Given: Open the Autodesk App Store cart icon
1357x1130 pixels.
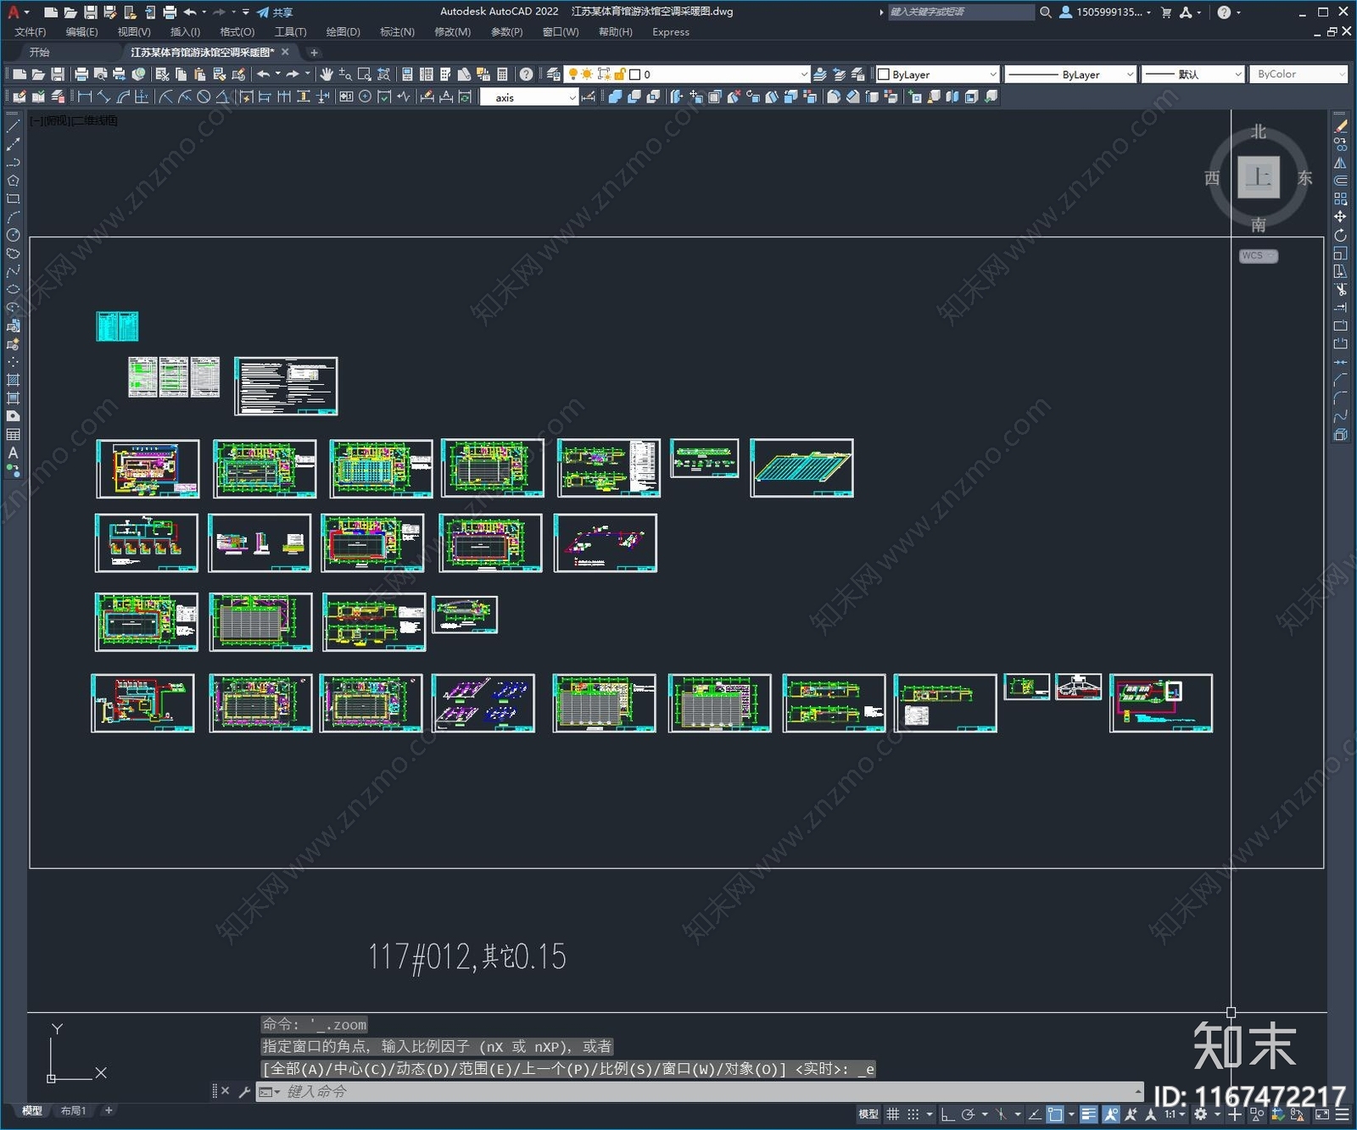Looking at the screenshot, I should [x=1166, y=12].
